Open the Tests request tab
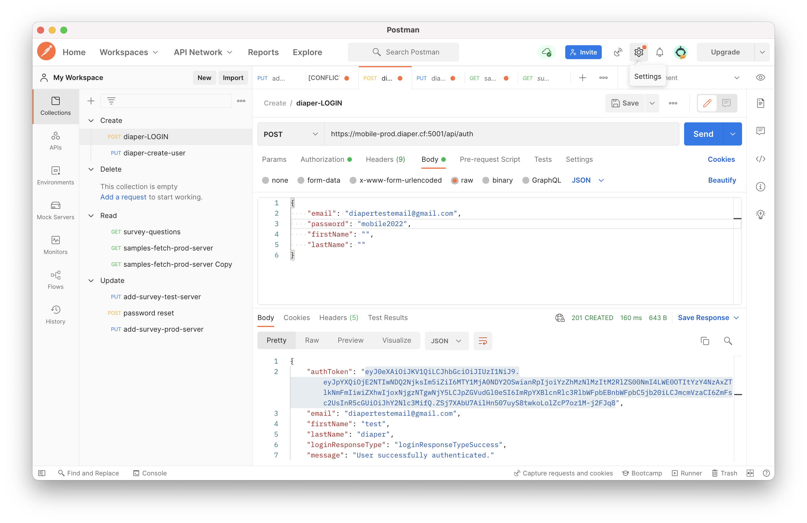The image size is (807, 523). (543, 159)
